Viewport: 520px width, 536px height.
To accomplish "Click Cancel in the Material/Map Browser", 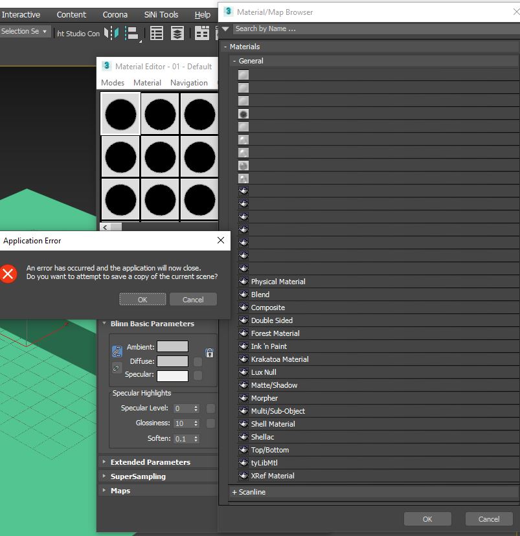I will [x=488, y=519].
